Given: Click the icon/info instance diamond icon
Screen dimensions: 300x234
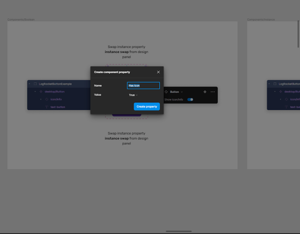Looking at the screenshot, I should pos(47,99).
